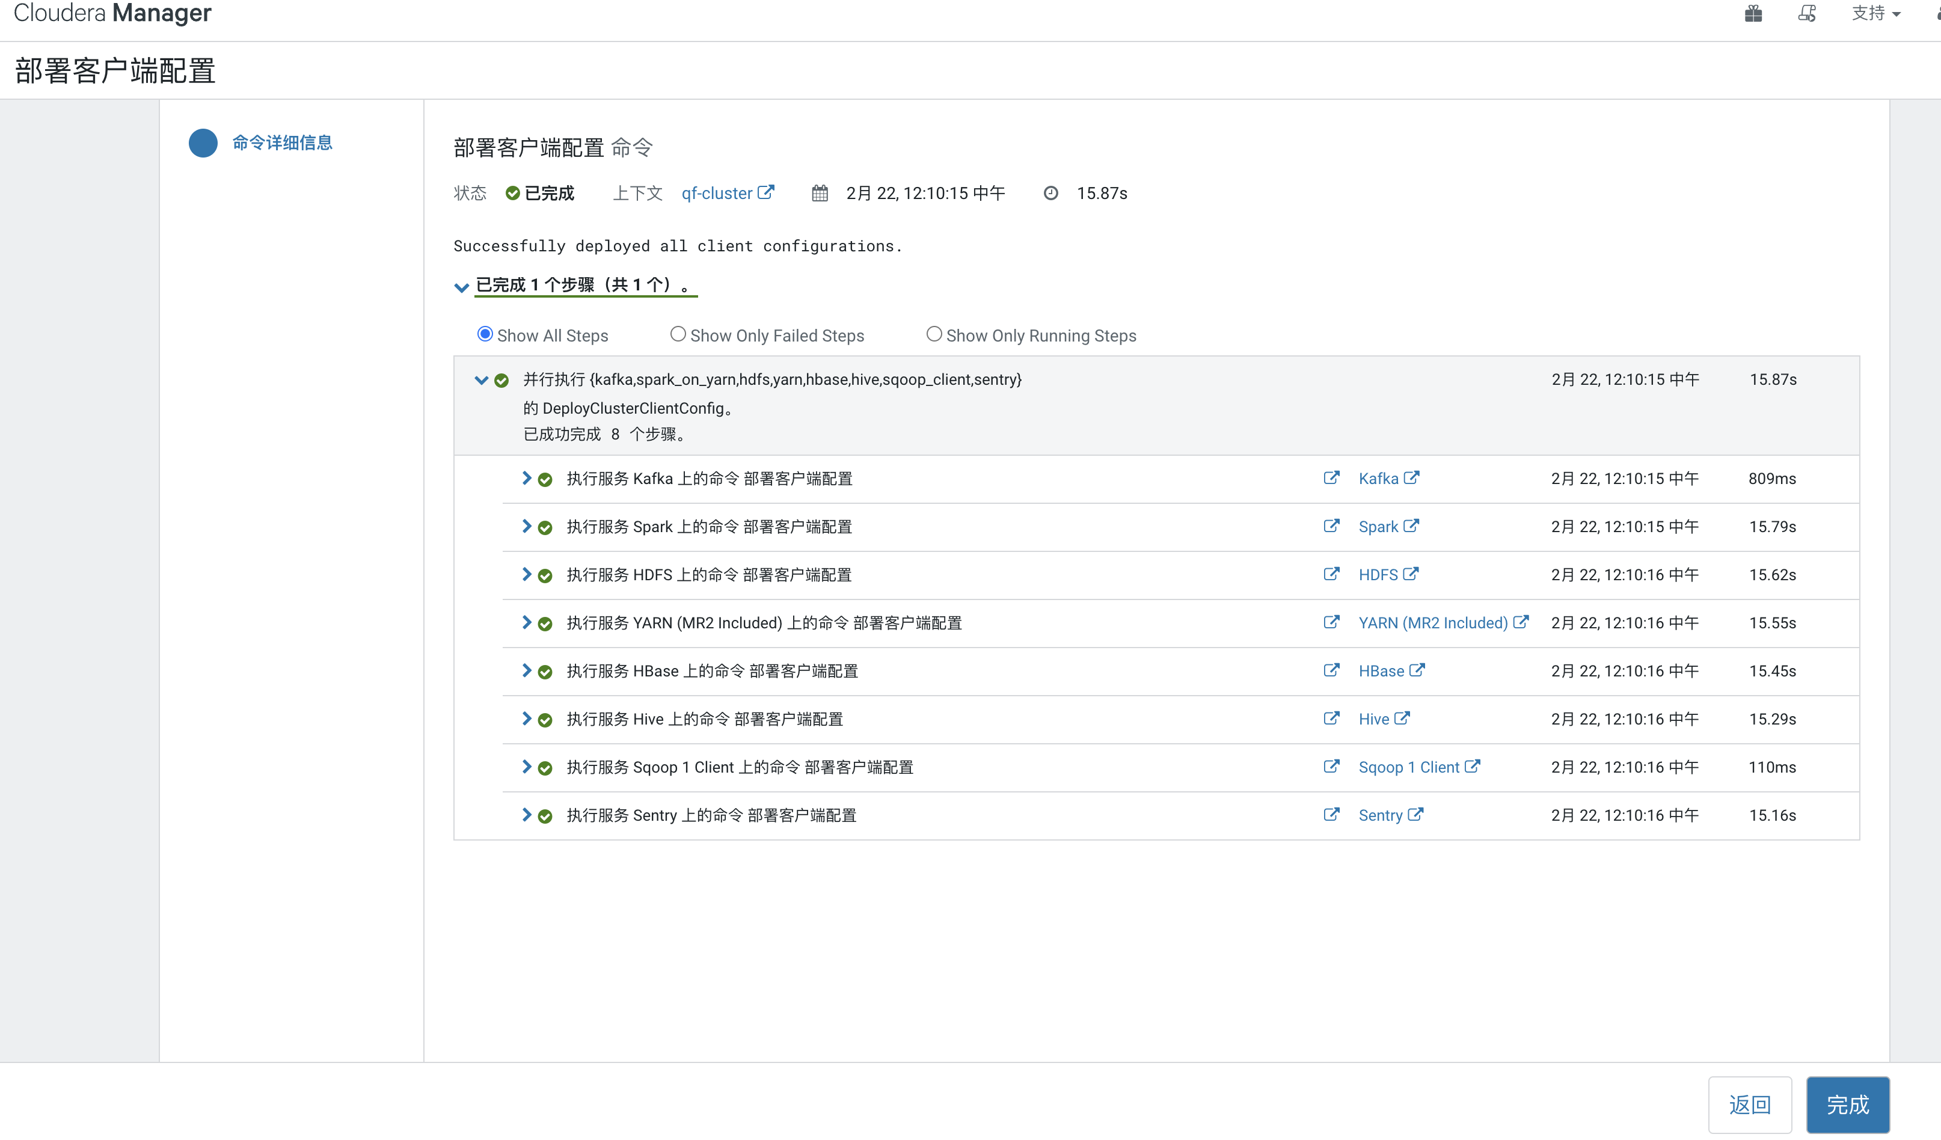Open the qf-cluster context link
The width and height of the screenshot is (1941, 1140).
click(716, 194)
